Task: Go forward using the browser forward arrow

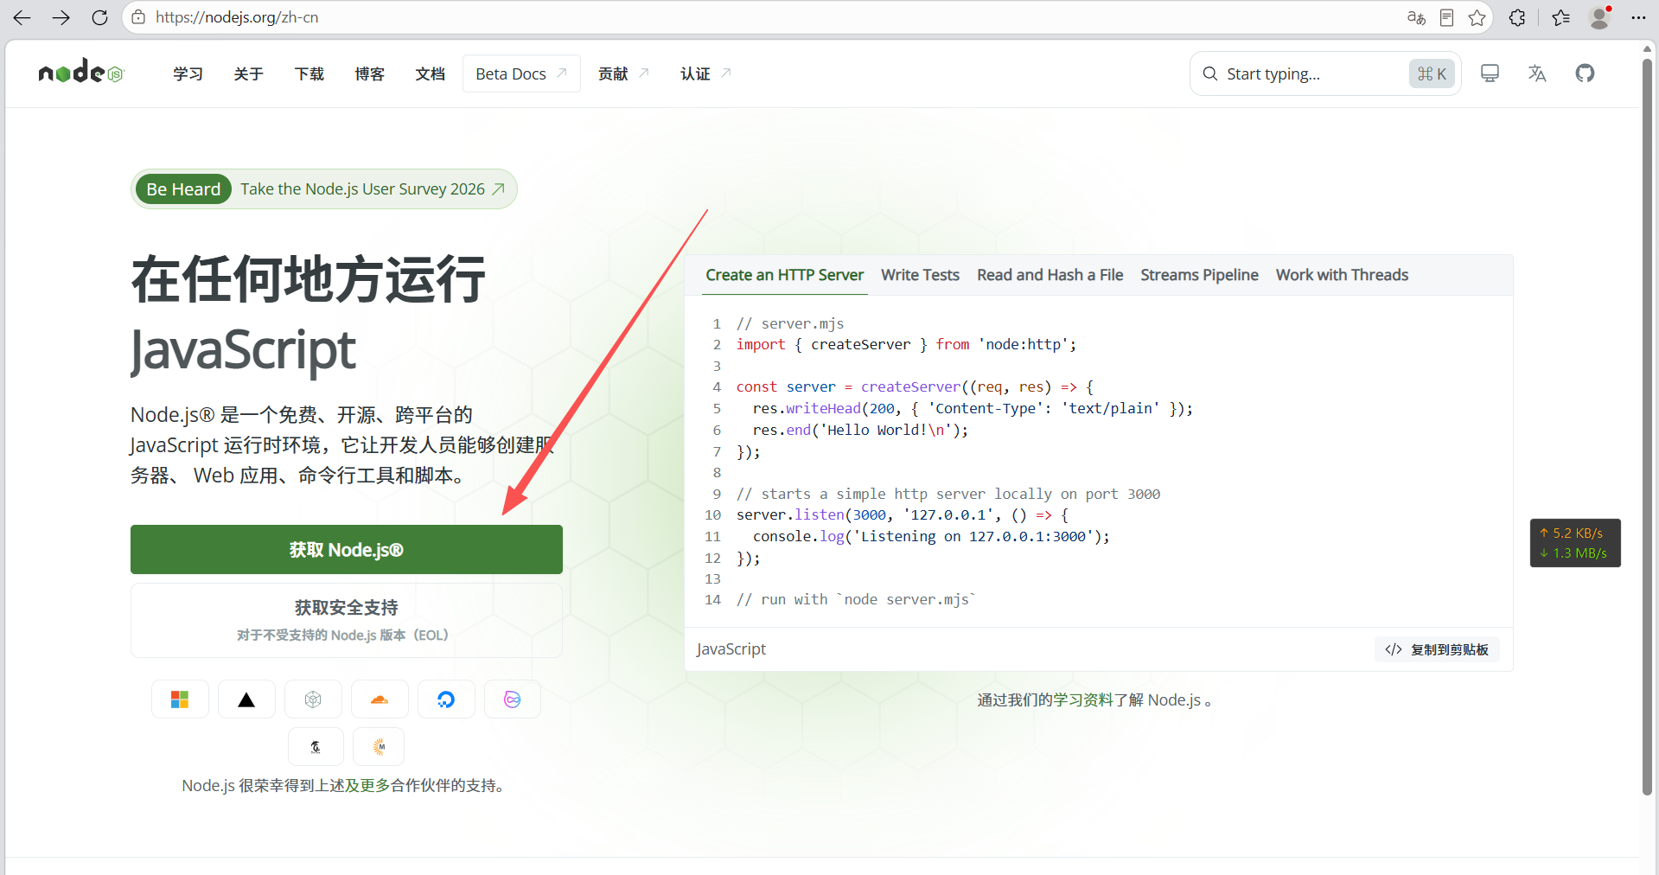Action: tap(61, 17)
